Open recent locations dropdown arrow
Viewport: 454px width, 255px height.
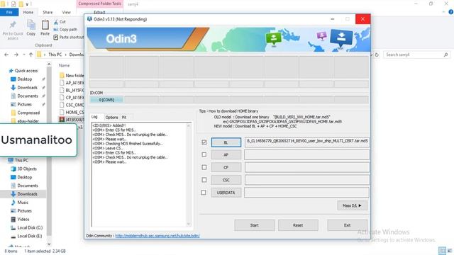click(x=23, y=55)
